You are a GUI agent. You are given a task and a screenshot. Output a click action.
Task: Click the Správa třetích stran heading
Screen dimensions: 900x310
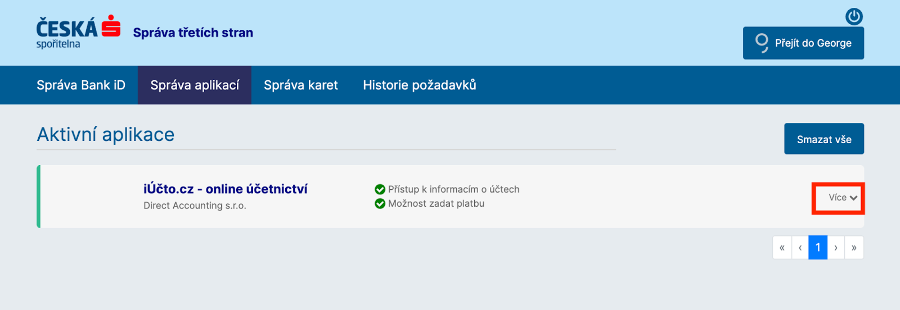[193, 33]
